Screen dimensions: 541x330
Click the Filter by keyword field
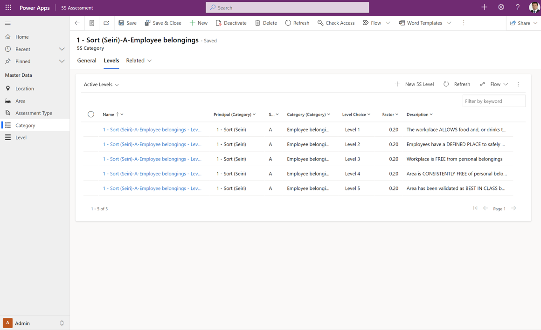(x=493, y=101)
